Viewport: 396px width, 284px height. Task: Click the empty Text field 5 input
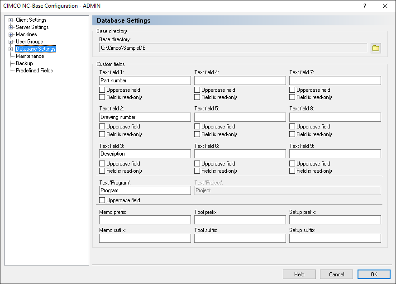[240, 117]
